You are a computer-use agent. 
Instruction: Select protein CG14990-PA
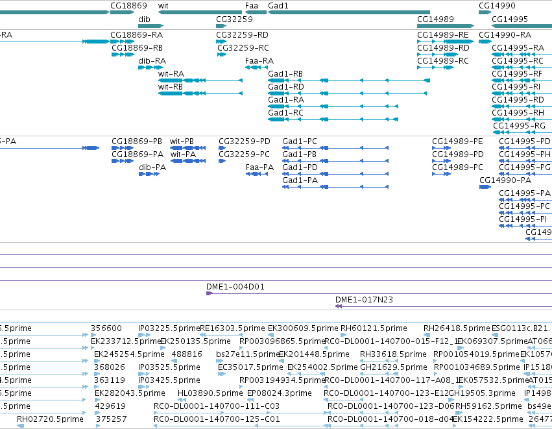click(x=485, y=187)
